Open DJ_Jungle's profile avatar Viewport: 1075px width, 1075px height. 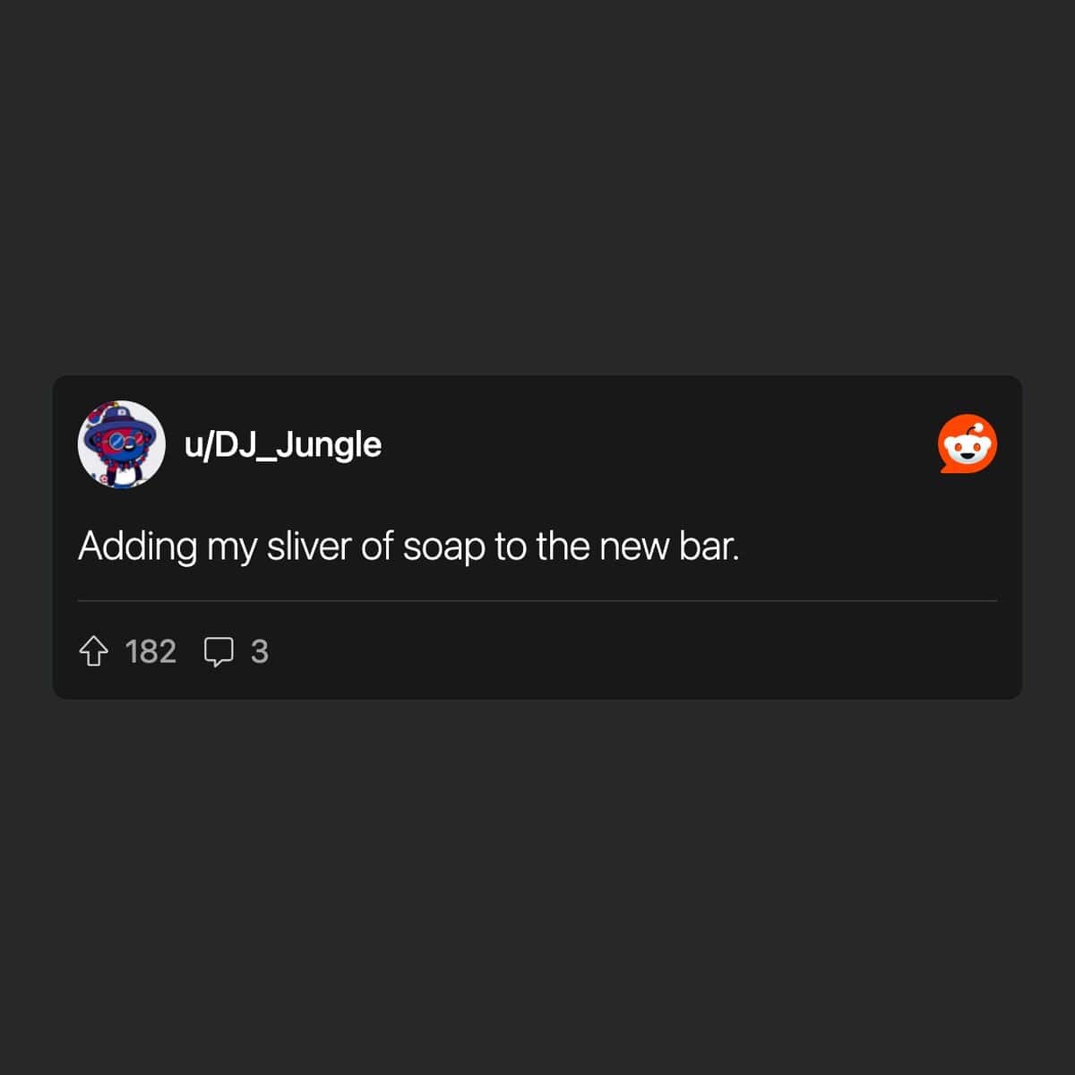pos(122,444)
